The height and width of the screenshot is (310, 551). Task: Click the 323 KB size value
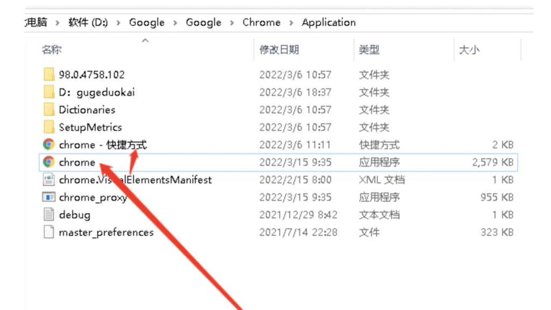tap(497, 233)
